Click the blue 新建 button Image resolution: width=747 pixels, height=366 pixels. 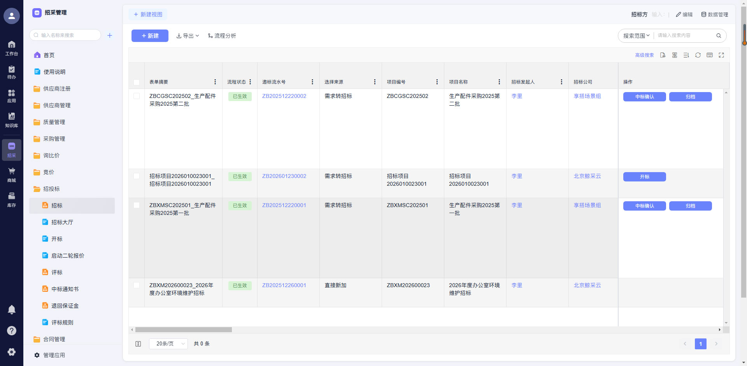150,36
